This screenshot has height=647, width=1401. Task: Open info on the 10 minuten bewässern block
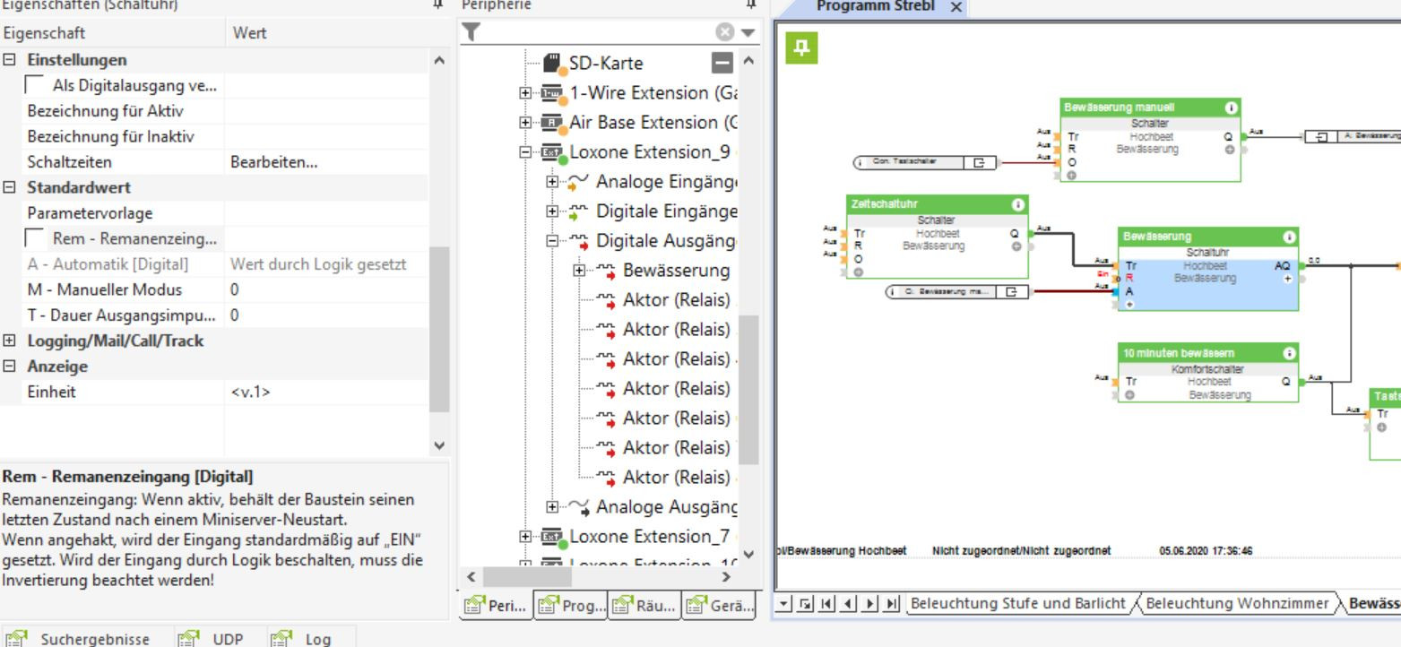tap(1289, 354)
